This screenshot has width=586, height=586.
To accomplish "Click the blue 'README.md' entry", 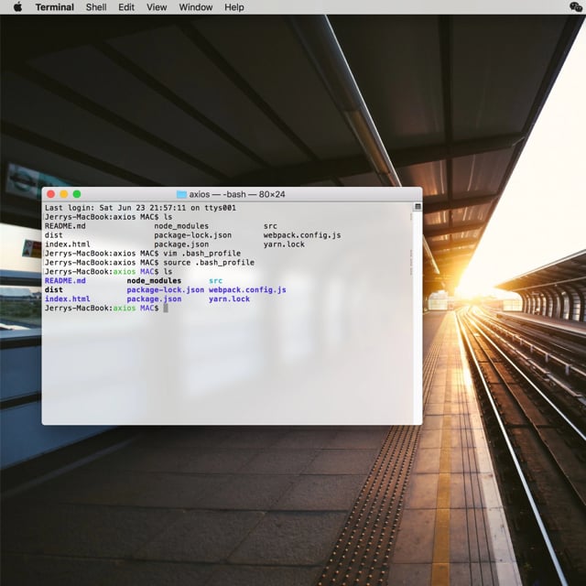I will click(65, 281).
